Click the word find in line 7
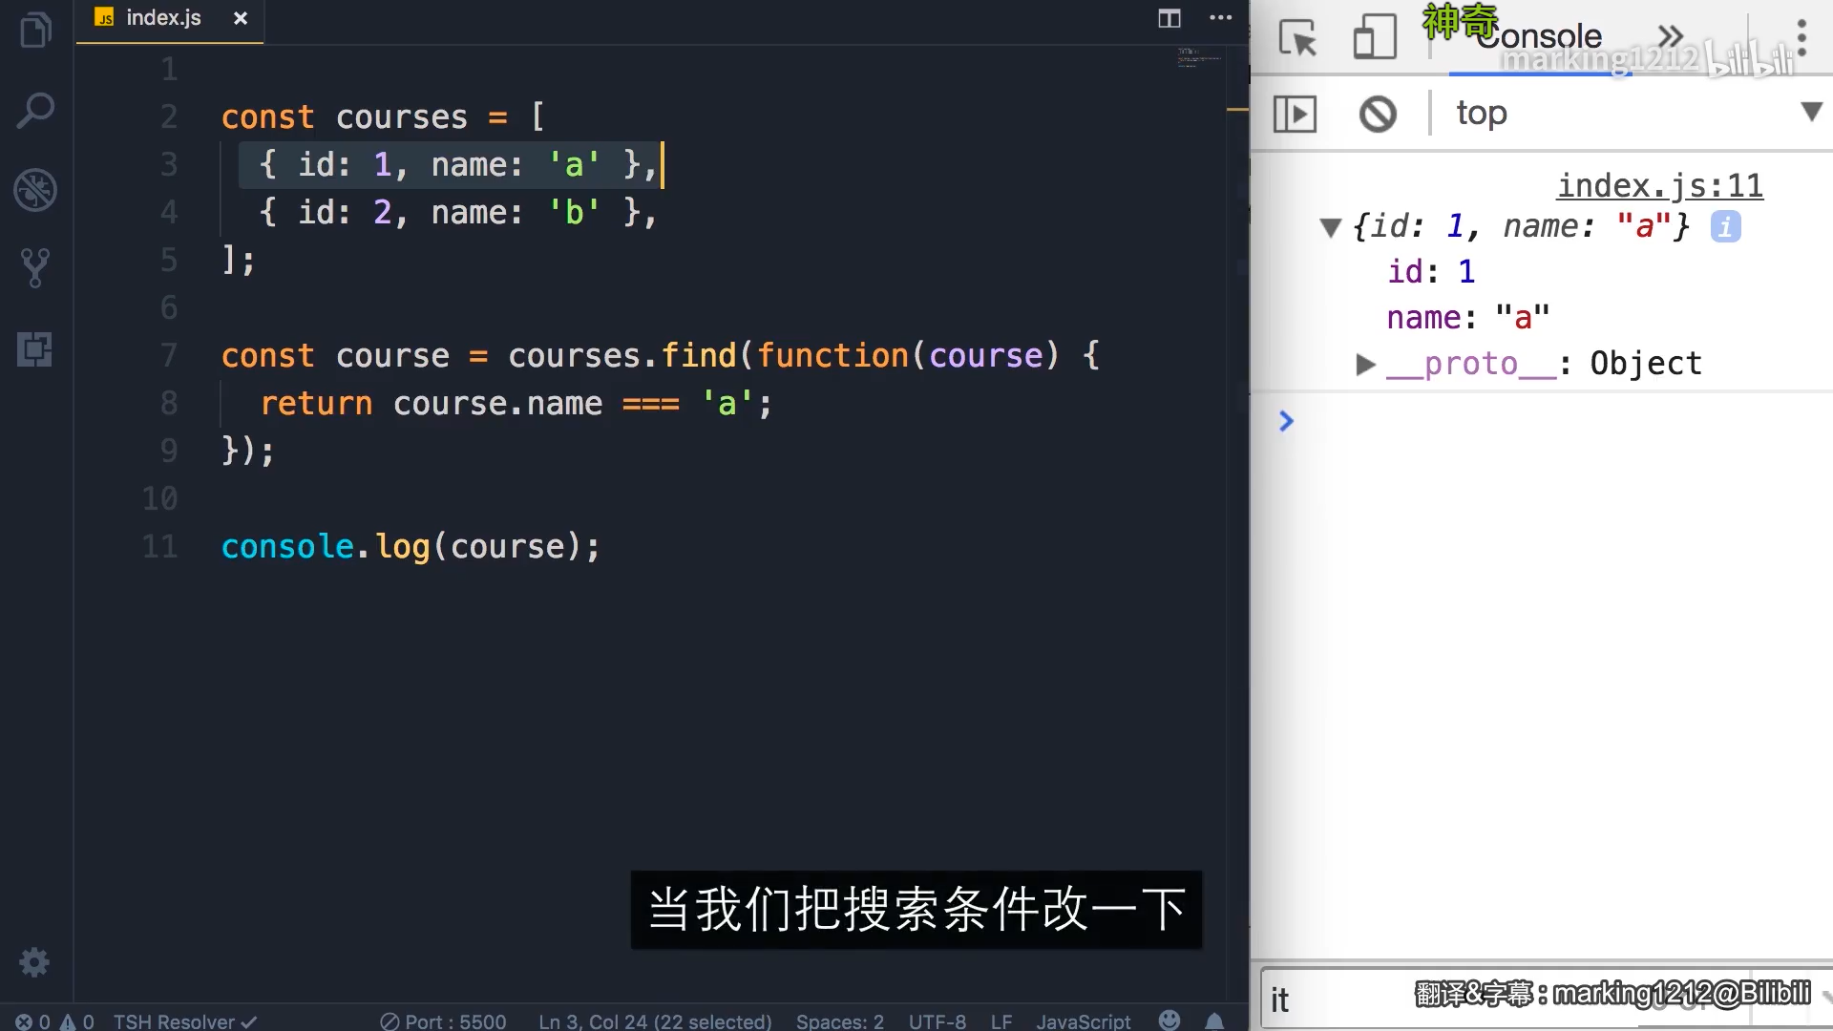This screenshot has width=1833, height=1031. 698,355
